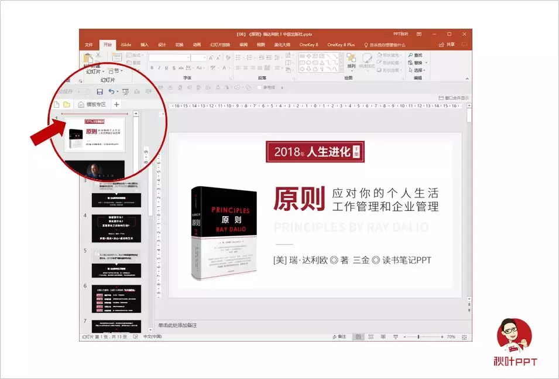The height and width of the screenshot is (379, 559).
Task: Apply numbered list formatting
Action: pos(249,57)
